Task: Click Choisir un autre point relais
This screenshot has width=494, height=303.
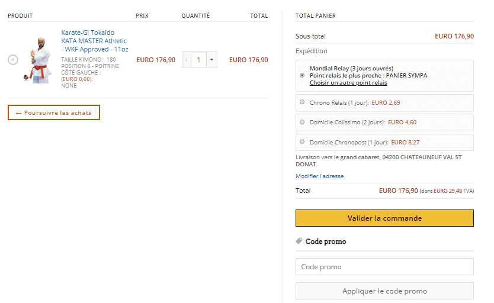Action: pos(348,83)
